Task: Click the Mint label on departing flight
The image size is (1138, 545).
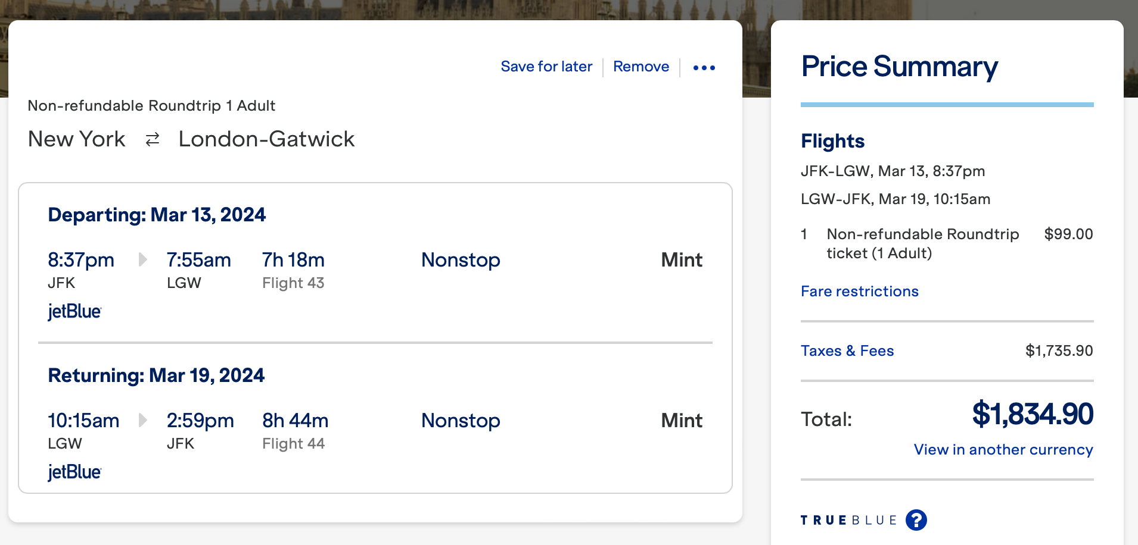Action: coord(682,260)
